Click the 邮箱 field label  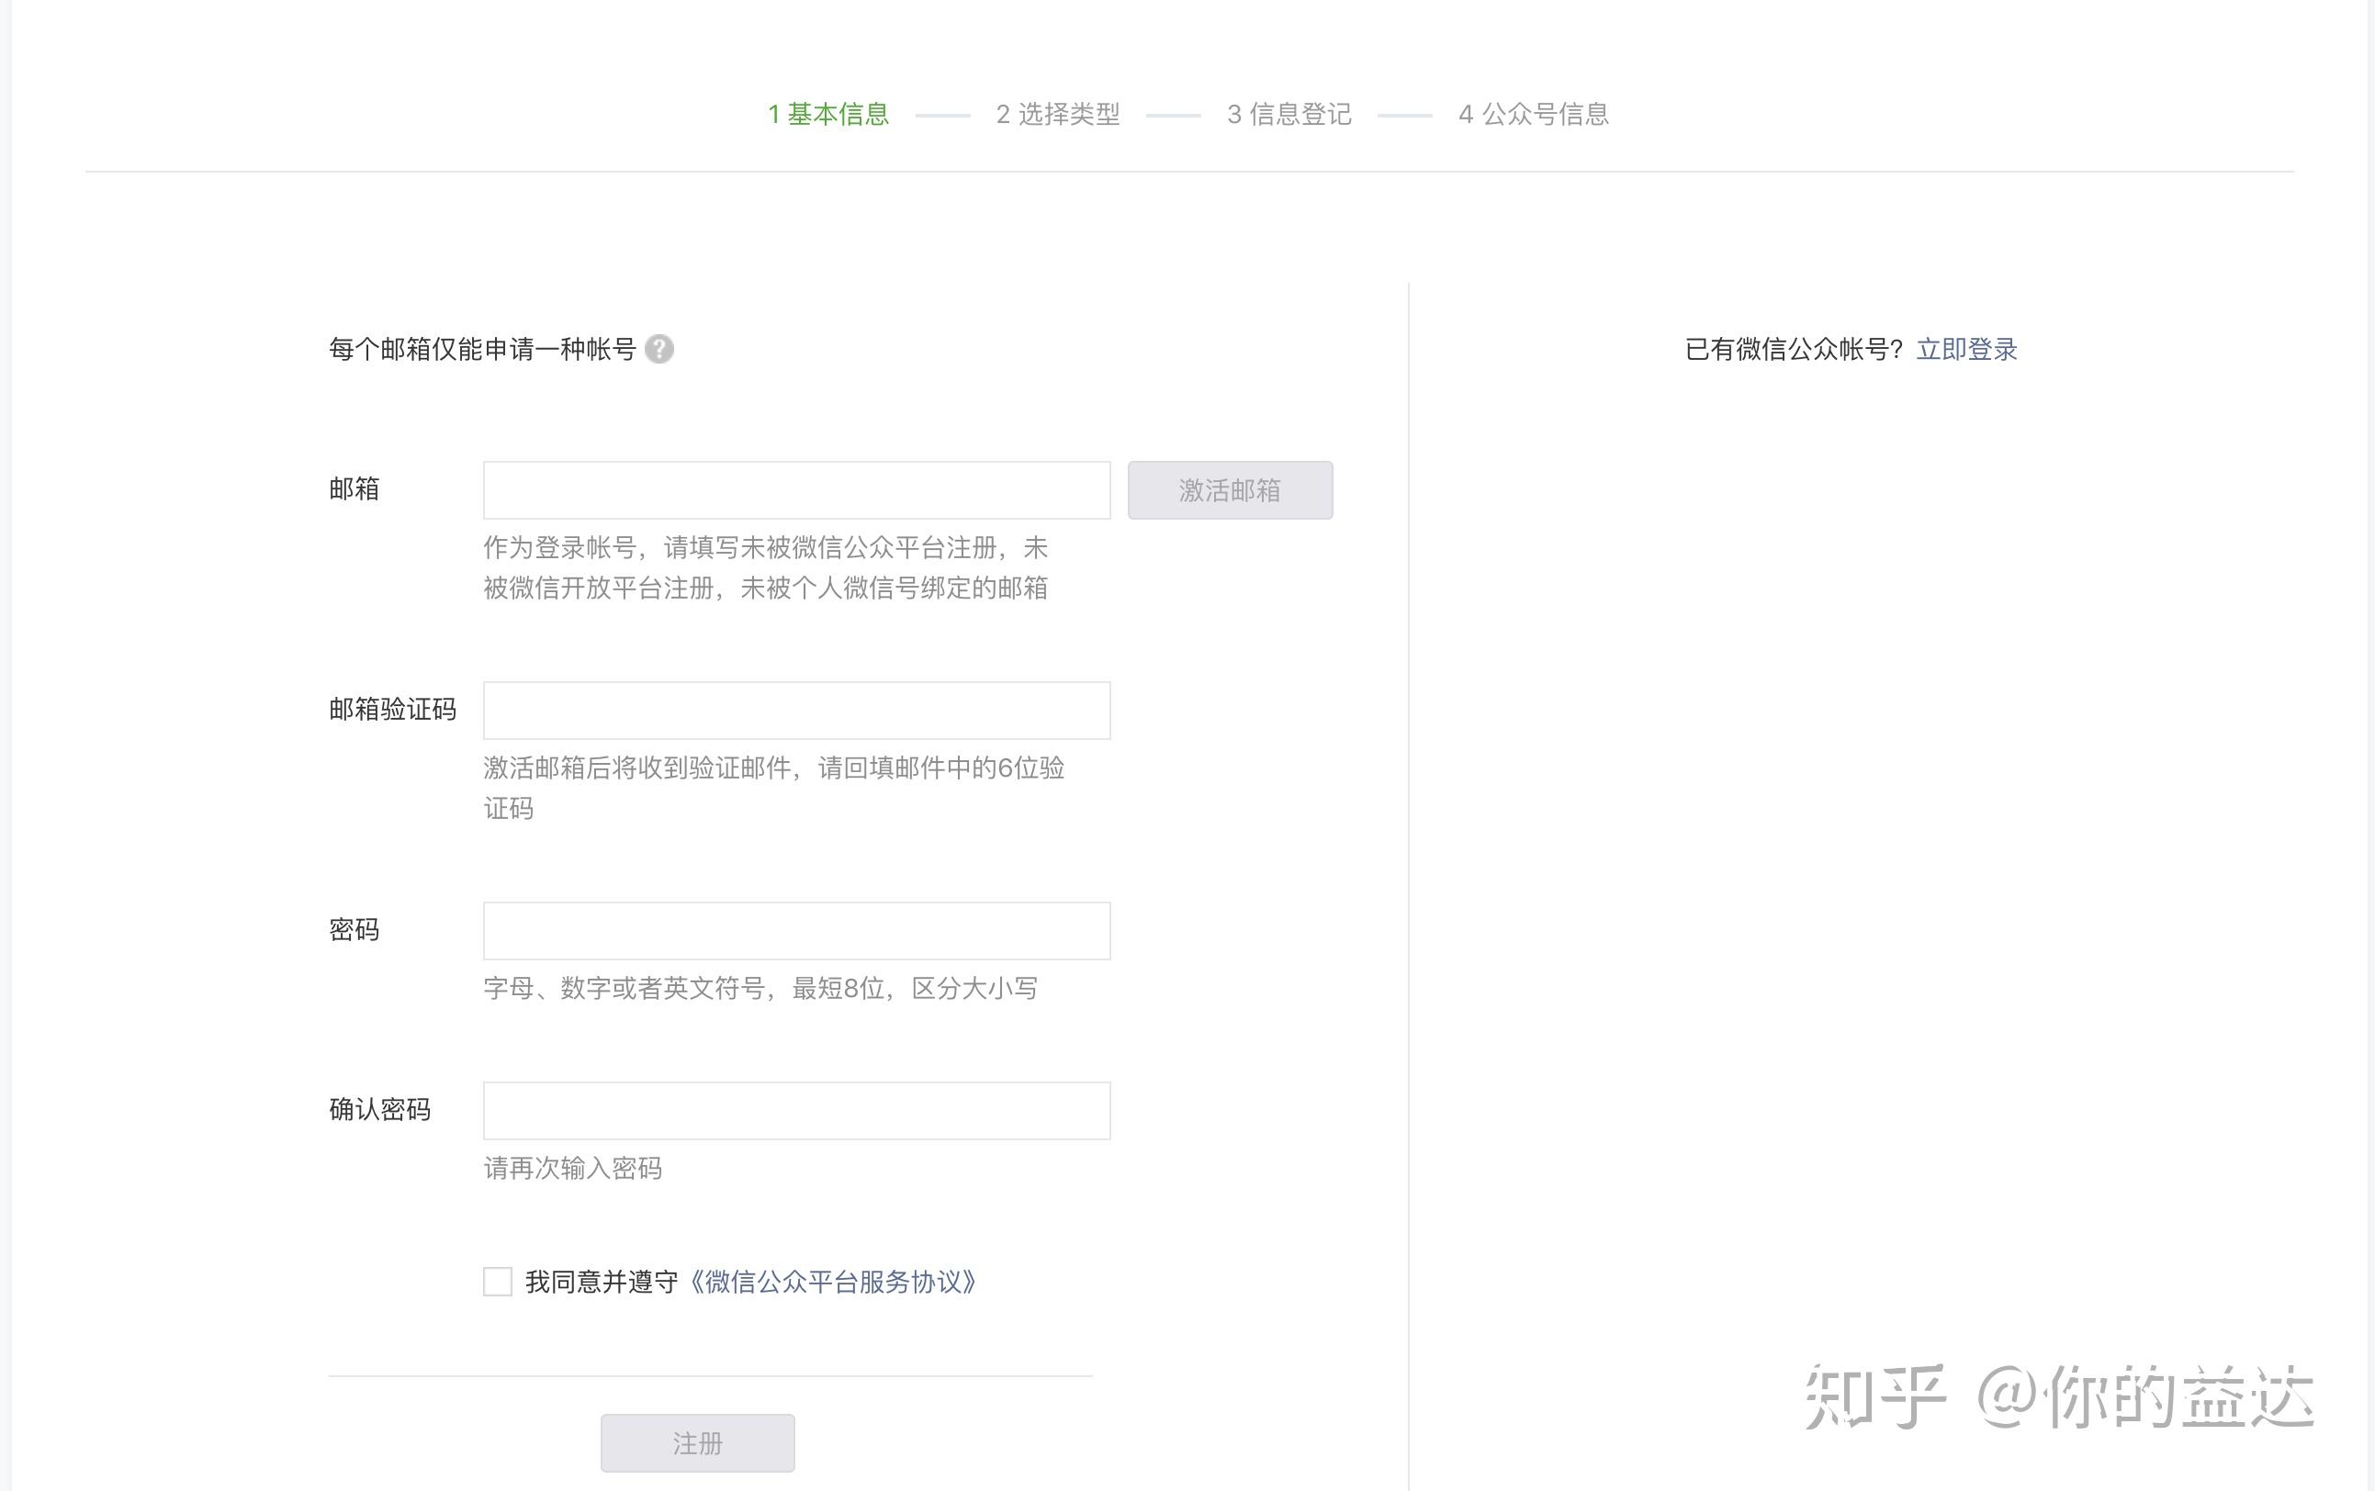click(355, 489)
